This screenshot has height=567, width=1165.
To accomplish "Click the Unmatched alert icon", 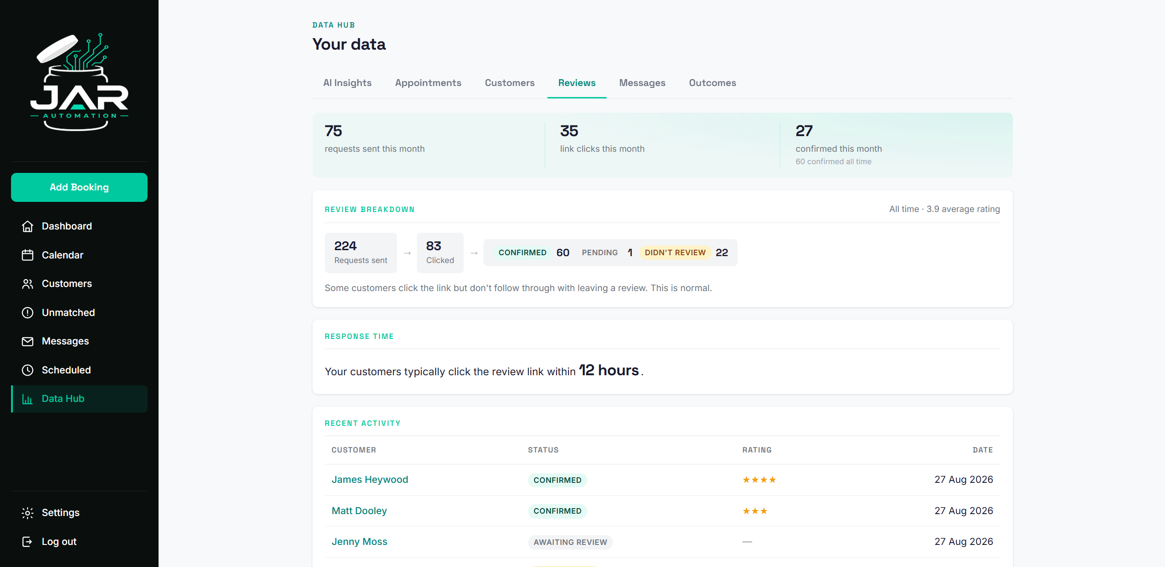I will pyautogui.click(x=28, y=313).
